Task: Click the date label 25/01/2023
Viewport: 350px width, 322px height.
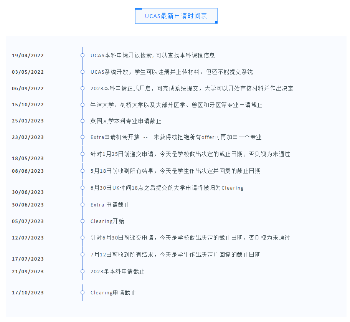Action: pyautogui.click(x=28, y=121)
